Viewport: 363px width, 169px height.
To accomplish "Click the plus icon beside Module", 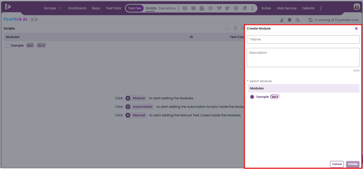I will (128, 98).
